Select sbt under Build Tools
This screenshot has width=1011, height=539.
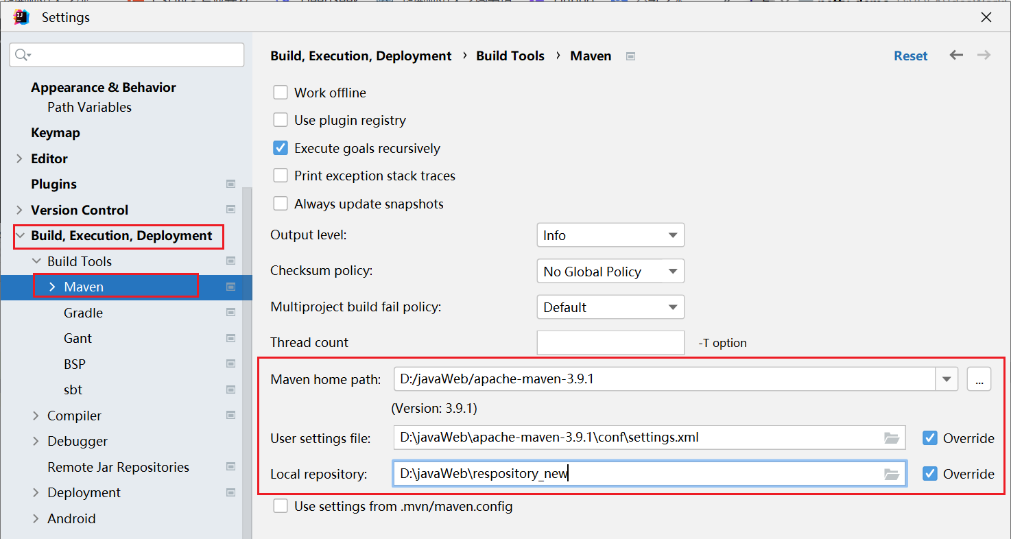coord(73,390)
